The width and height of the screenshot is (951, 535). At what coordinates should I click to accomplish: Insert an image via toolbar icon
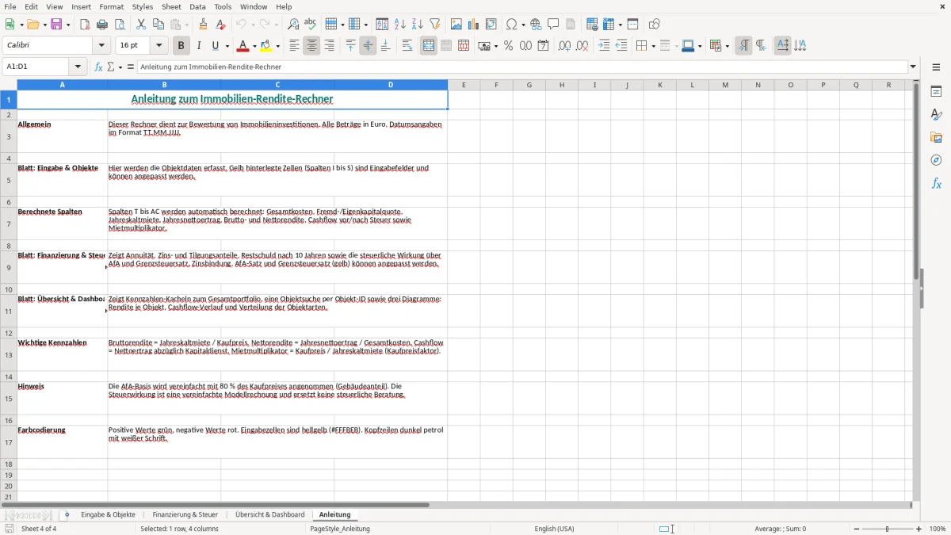456,25
